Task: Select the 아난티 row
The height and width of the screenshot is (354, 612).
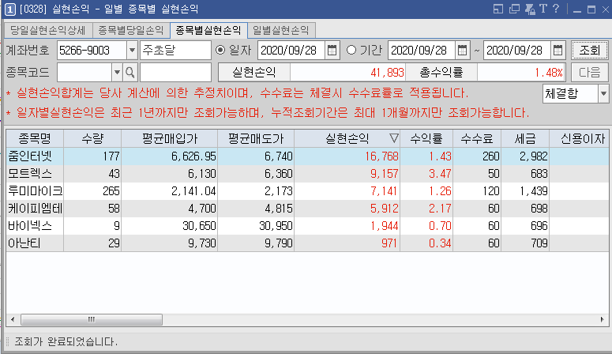Action: tap(307, 243)
